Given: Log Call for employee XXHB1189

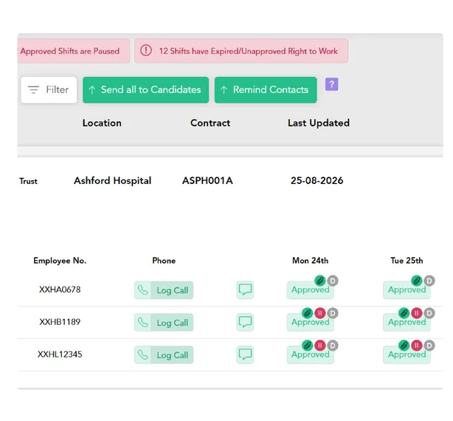Looking at the screenshot, I should 172,323.
